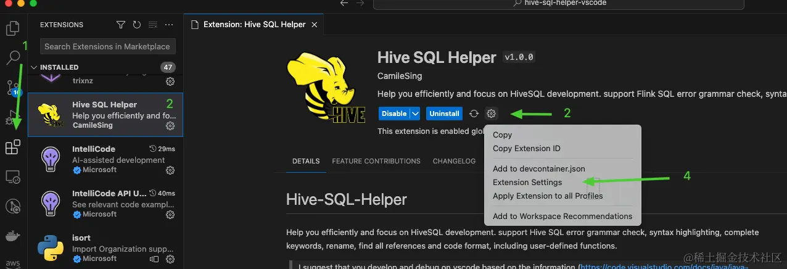Click the sync icon beside Uninstall
The width and height of the screenshot is (787, 269).
tap(474, 114)
